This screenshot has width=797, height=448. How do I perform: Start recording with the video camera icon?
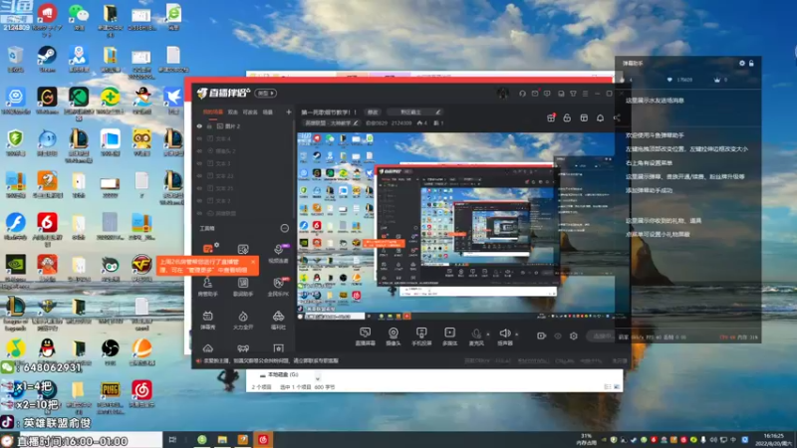(541, 336)
